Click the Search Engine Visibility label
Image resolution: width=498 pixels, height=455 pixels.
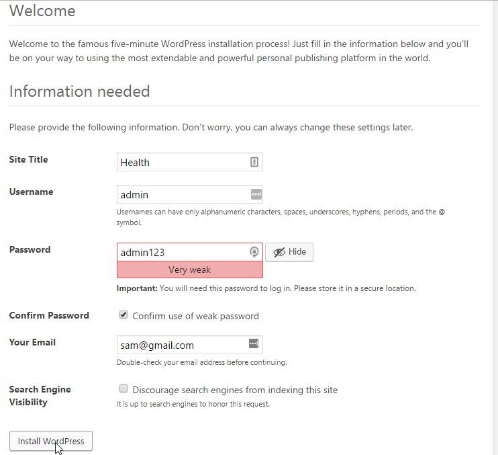coord(40,395)
